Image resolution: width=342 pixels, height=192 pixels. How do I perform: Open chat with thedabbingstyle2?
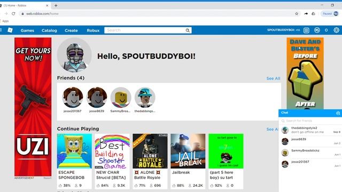[310, 130]
